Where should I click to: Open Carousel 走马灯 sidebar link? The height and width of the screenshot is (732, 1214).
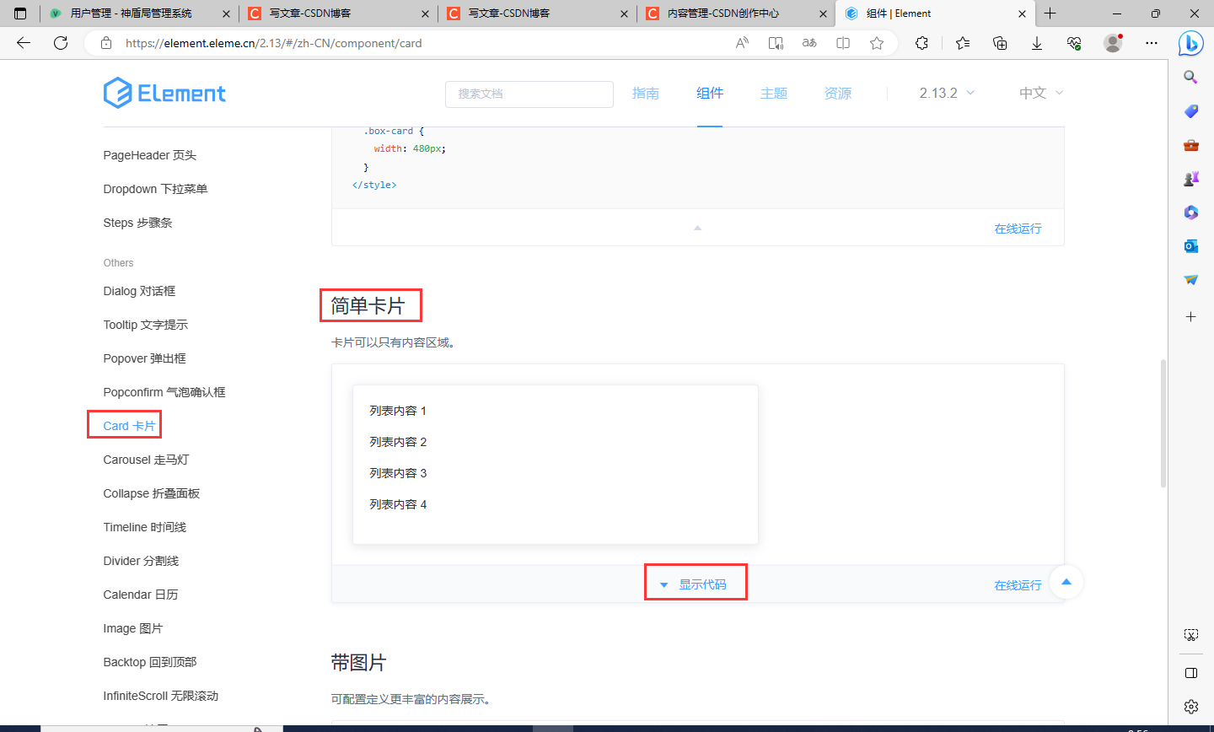coord(146,460)
